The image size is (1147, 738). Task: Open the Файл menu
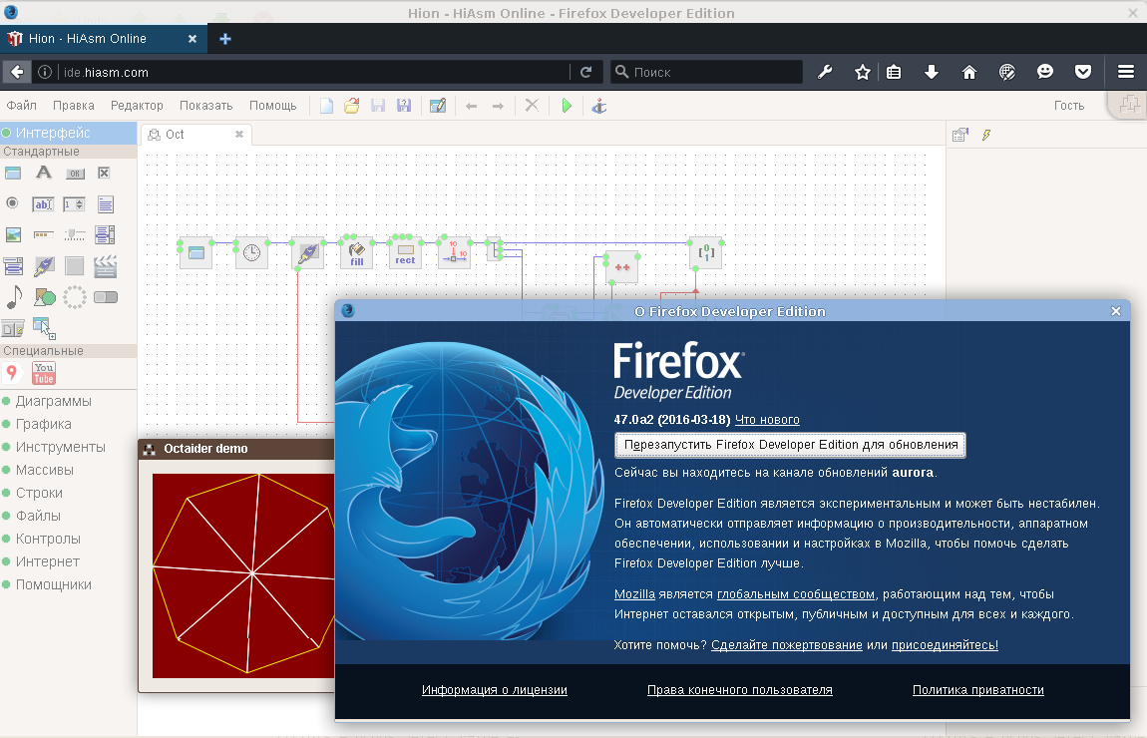21,106
